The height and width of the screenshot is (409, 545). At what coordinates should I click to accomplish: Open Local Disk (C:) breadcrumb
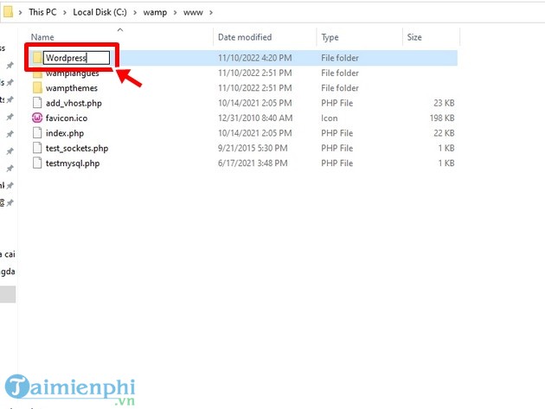(x=99, y=12)
